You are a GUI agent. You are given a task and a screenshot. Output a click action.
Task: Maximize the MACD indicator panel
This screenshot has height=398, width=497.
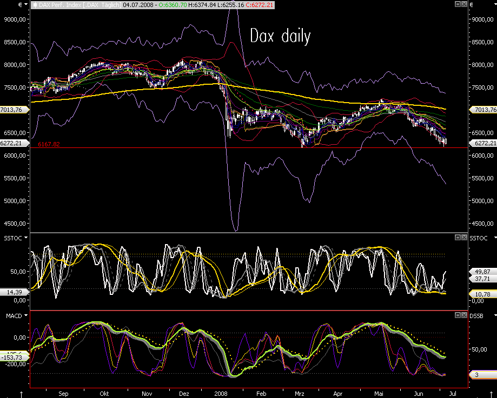pos(458,315)
